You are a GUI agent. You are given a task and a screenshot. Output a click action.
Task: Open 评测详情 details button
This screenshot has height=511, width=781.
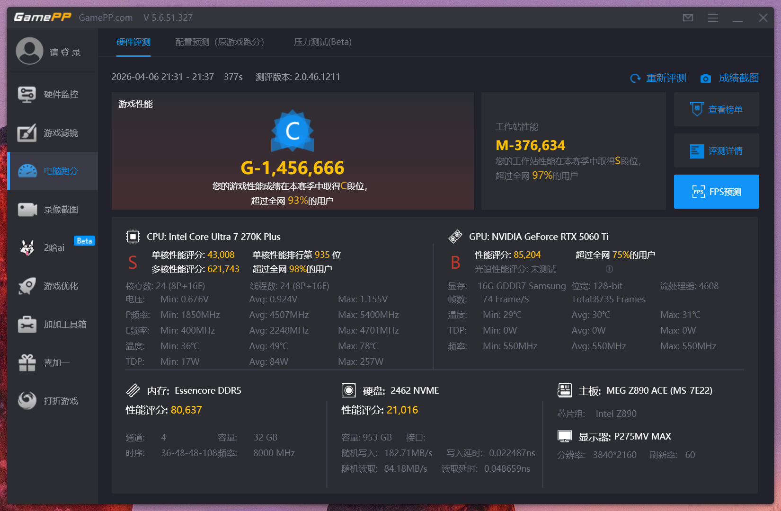pos(717,150)
